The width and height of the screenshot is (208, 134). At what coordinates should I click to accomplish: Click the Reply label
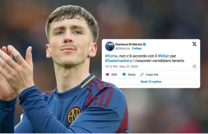tap(132, 75)
